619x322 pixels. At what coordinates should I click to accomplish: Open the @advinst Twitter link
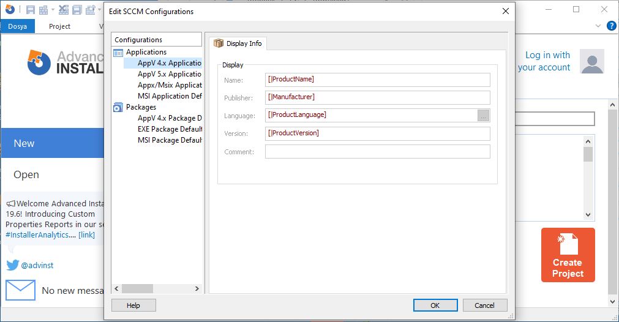(37, 265)
